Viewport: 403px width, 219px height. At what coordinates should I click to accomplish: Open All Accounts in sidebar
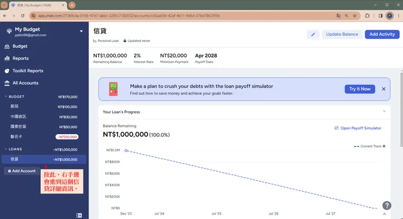coord(25,83)
